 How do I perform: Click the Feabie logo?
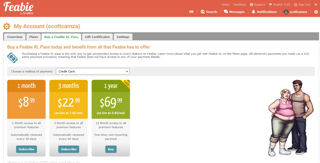[18, 8]
